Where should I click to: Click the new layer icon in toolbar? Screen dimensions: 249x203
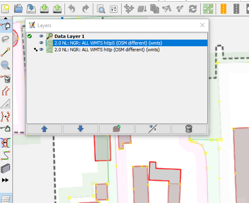coord(5,9)
